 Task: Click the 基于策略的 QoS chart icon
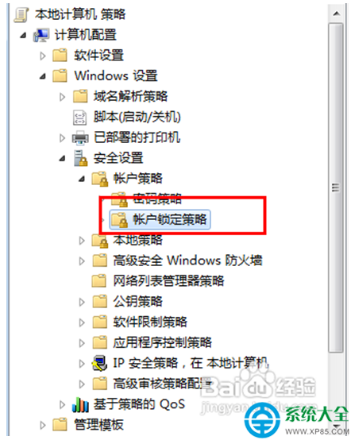[x=80, y=404]
